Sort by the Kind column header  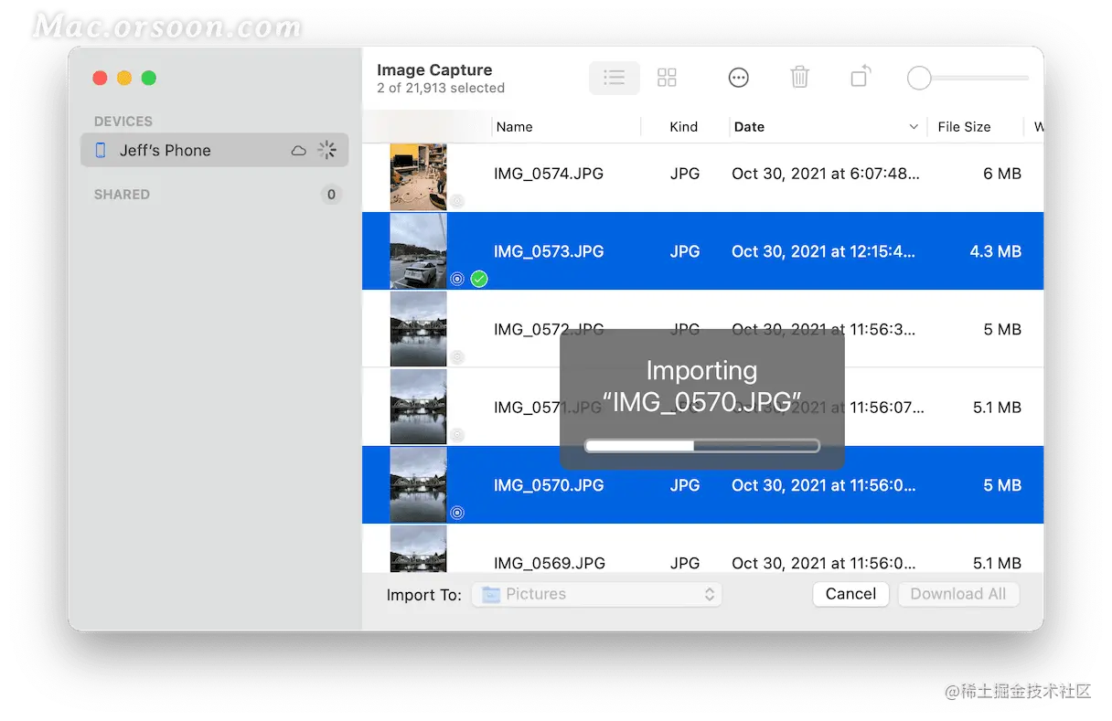(683, 127)
